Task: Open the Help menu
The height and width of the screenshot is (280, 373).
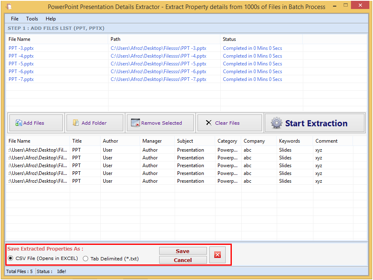Action: point(51,18)
